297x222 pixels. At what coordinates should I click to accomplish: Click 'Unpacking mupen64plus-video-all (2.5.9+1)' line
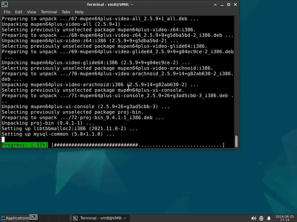(x=67, y=24)
